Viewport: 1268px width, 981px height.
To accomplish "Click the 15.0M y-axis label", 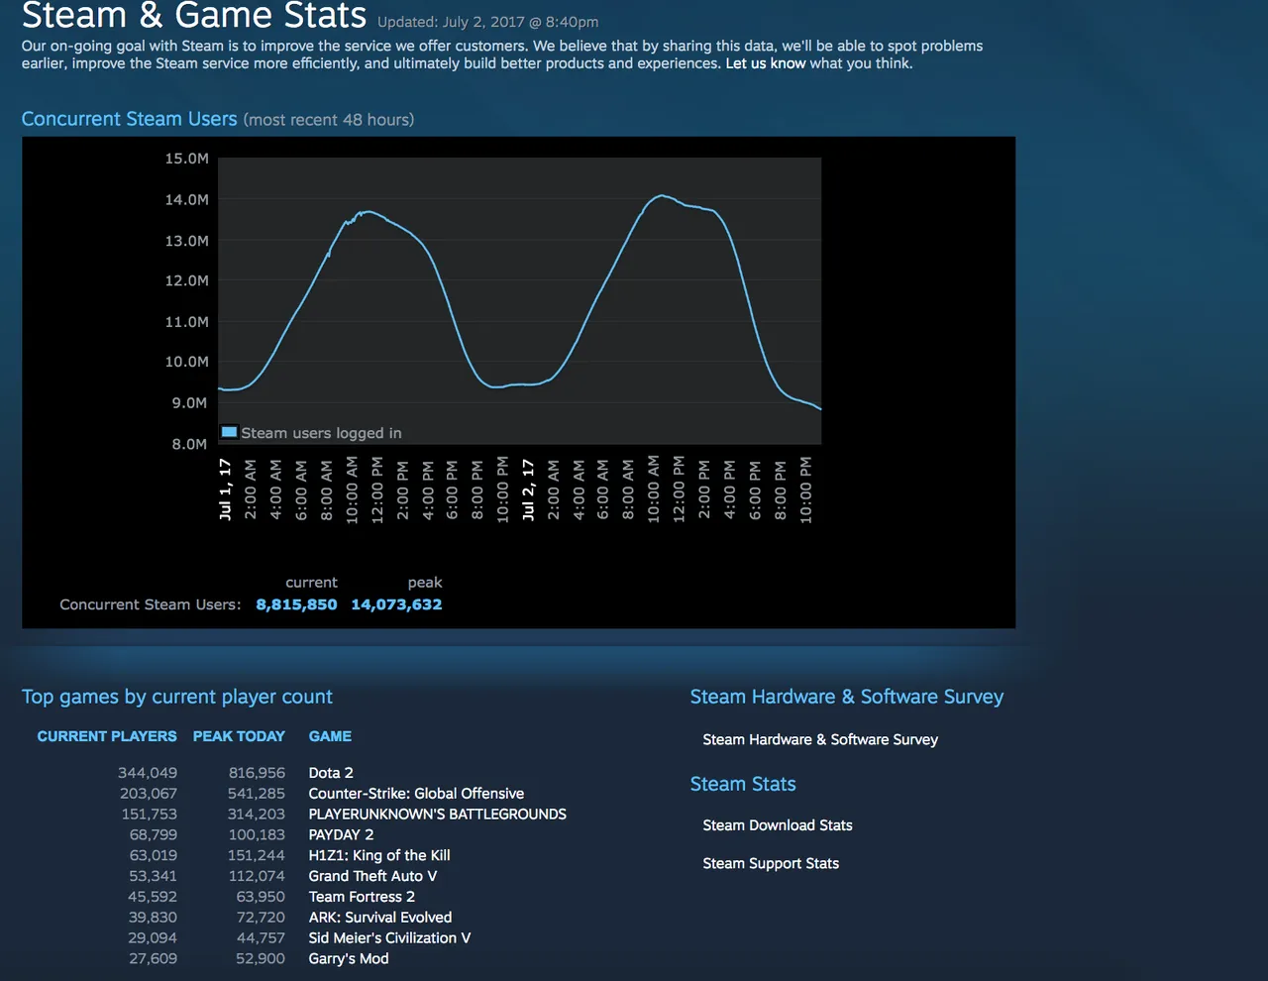I will [x=186, y=159].
